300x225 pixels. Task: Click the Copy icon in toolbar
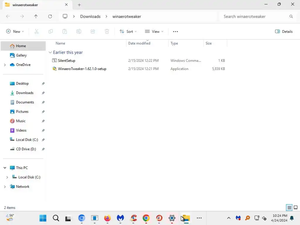(x=51, y=32)
